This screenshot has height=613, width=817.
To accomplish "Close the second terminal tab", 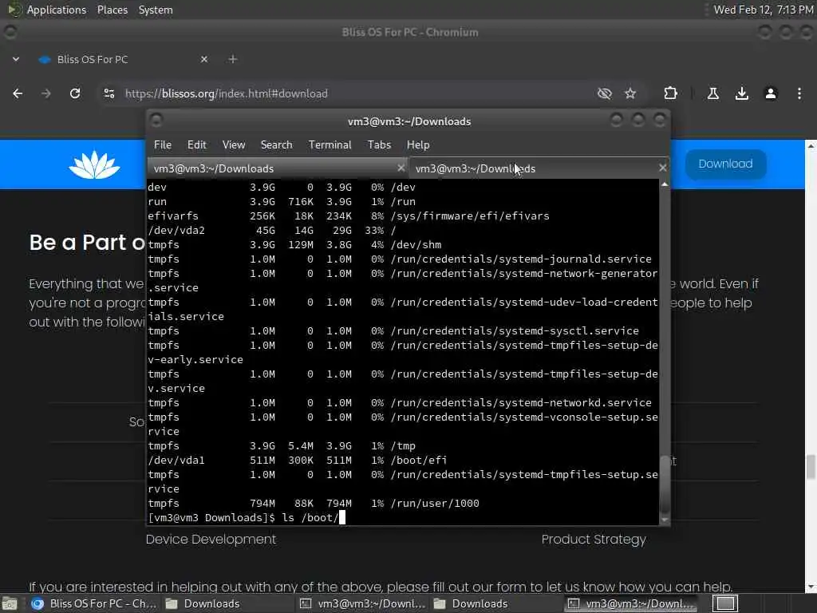I will (662, 168).
